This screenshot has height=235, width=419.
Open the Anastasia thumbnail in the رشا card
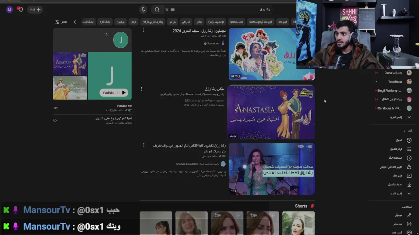pyautogui.click(x=70, y=64)
